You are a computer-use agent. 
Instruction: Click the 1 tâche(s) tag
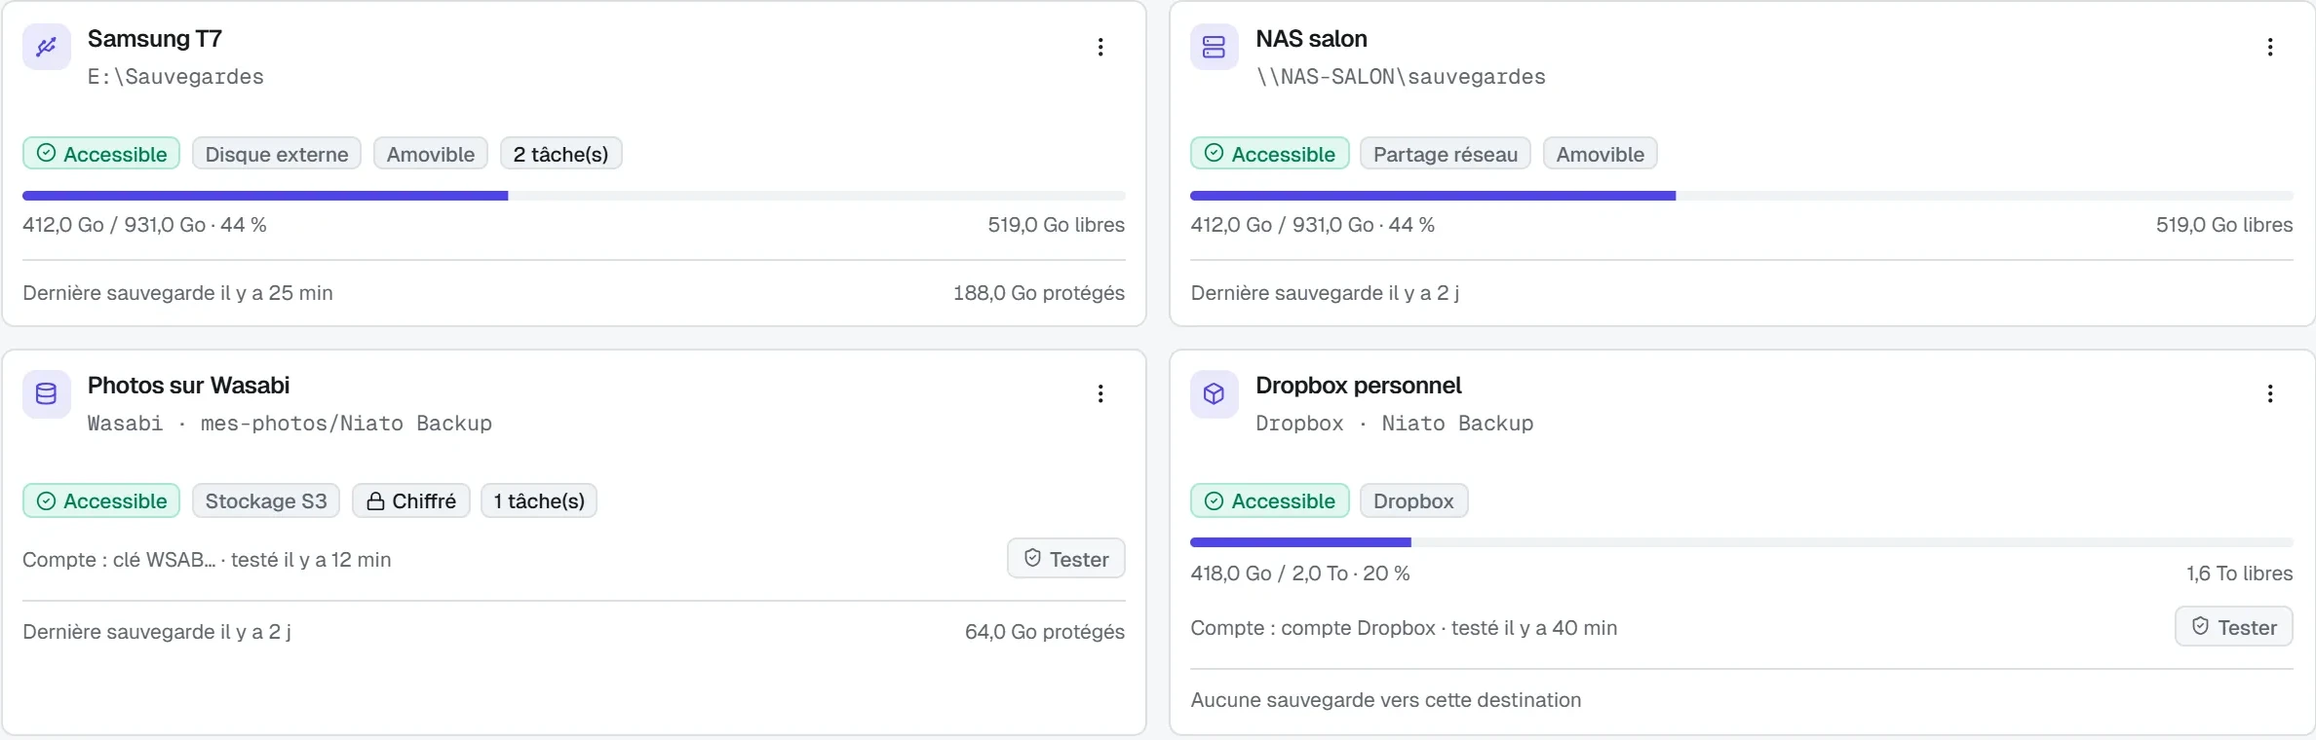tap(539, 500)
